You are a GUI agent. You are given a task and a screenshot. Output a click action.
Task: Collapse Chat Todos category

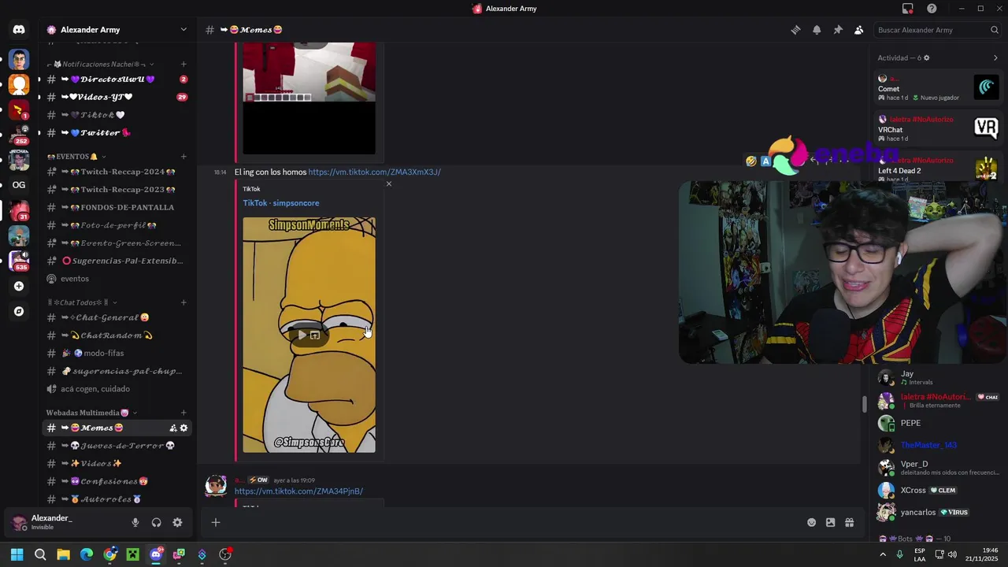tap(82, 302)
